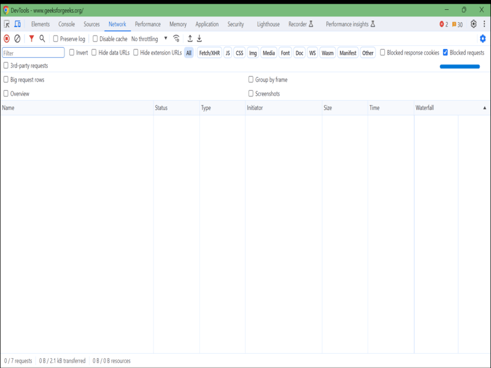The height and width of the screenshot is (368, 491).
Task: Click the Filter text input box
Action: click(33, 53)
